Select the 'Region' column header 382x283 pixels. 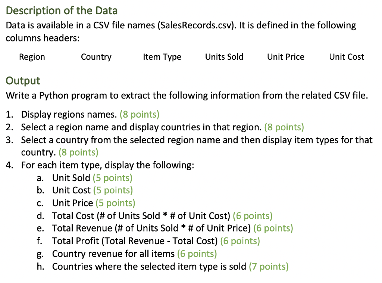(32, 57)
